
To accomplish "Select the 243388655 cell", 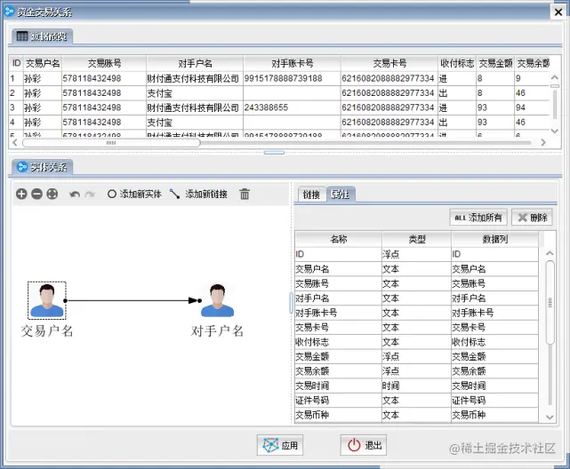I will coord(292,107).
